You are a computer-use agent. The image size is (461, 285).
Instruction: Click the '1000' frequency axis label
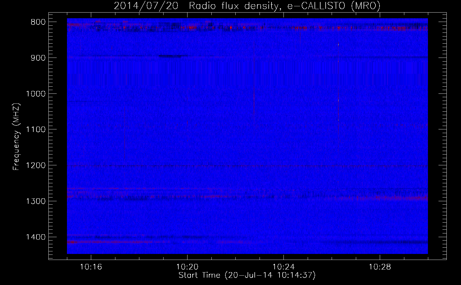click(36, 94)
